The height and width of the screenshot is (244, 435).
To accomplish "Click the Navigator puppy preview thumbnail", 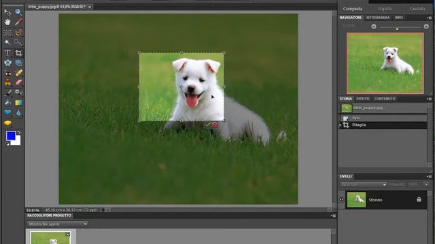I will (x=385, y=63).
